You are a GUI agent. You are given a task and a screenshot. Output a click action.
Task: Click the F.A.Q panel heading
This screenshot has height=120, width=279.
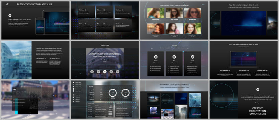click(15, 89)
